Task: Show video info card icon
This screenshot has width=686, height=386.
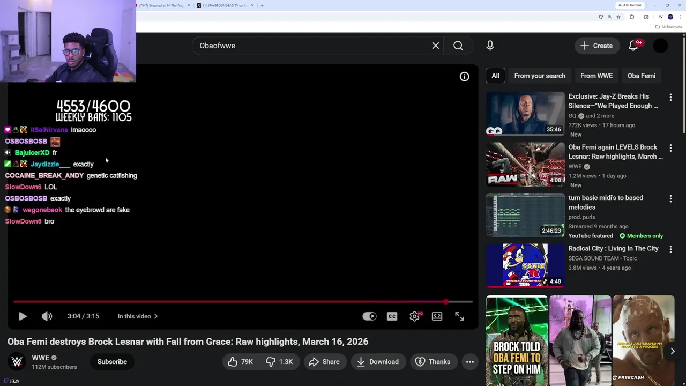Action: tap(465, 77)
